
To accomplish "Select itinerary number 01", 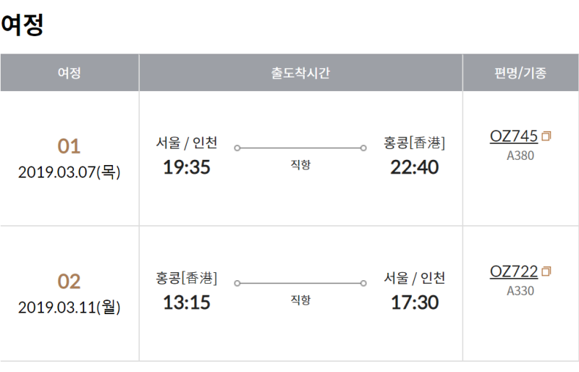I will 69,147.
